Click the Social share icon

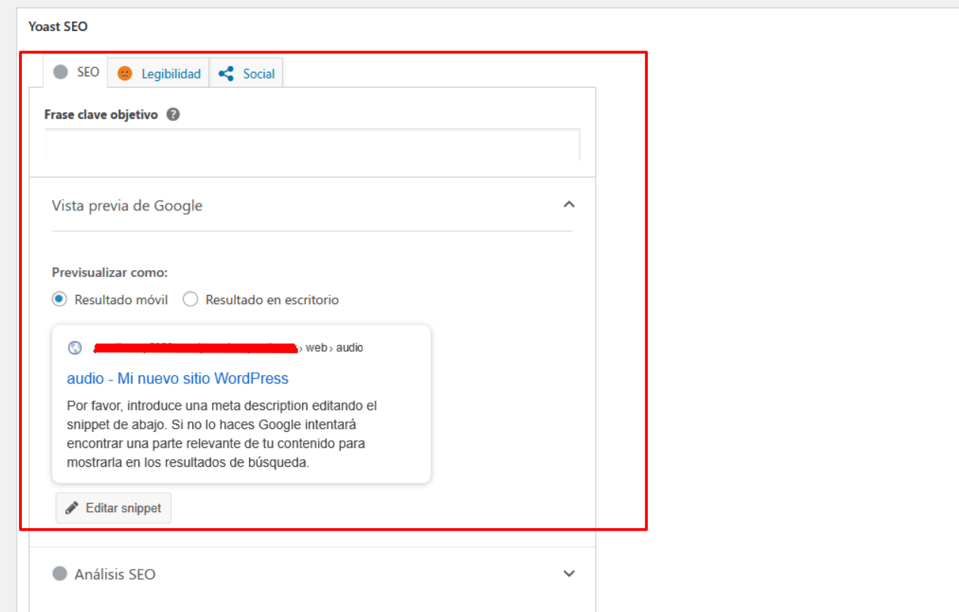pyautogui.click(x=226, y=73)
